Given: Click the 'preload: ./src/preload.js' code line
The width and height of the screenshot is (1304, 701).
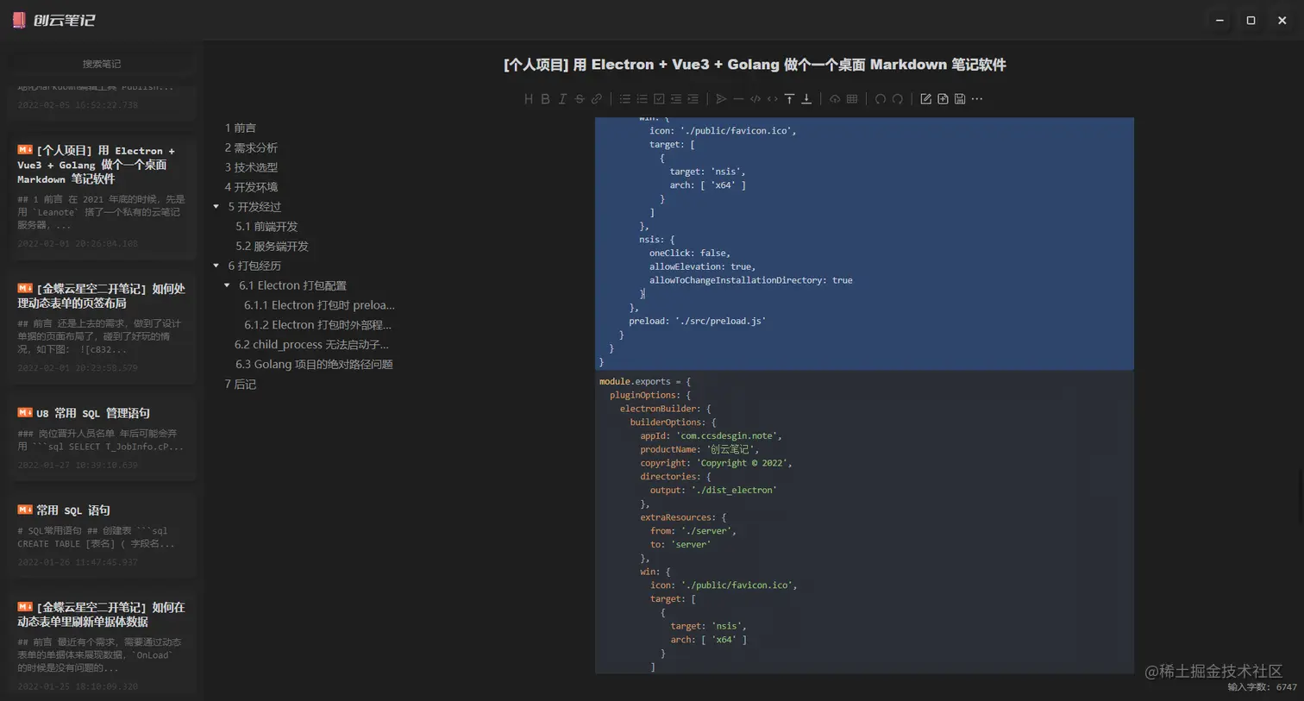Looking at the screenshot, I should pyautogui.click(x=697, y=321).
